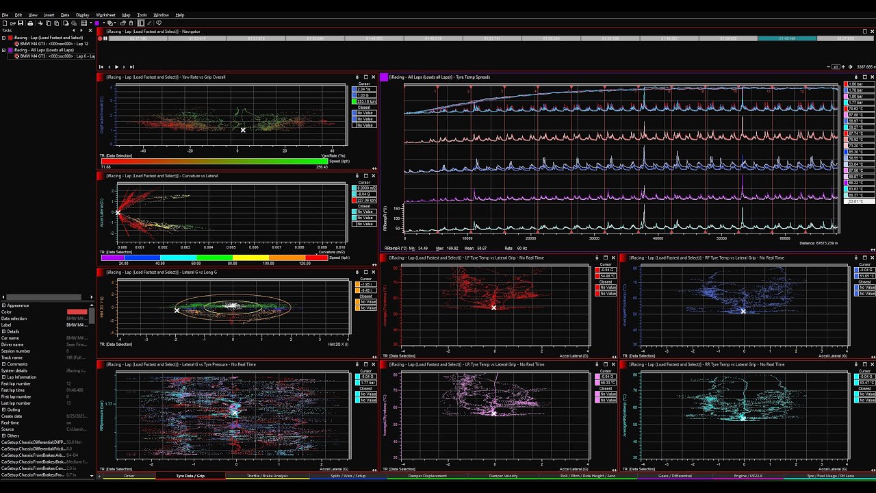Image resolution: width=876 pixels, height=493 pixels.
Task: Click the purple color swatch in toolbar
Action: 96,23
